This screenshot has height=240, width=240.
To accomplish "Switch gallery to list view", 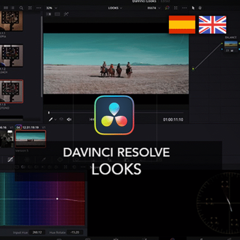I will [x=13, y=8].
